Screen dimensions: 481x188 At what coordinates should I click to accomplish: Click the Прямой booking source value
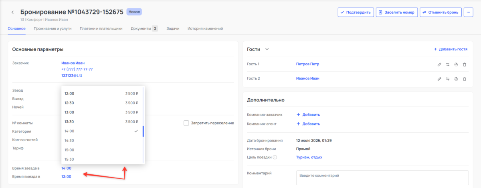pyautogui.click(x=303, y=149)
